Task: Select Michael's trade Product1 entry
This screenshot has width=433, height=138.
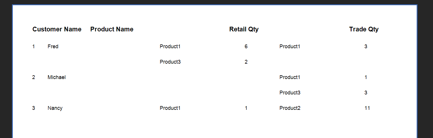Action: pyautogui.click(x=290, y=77)
